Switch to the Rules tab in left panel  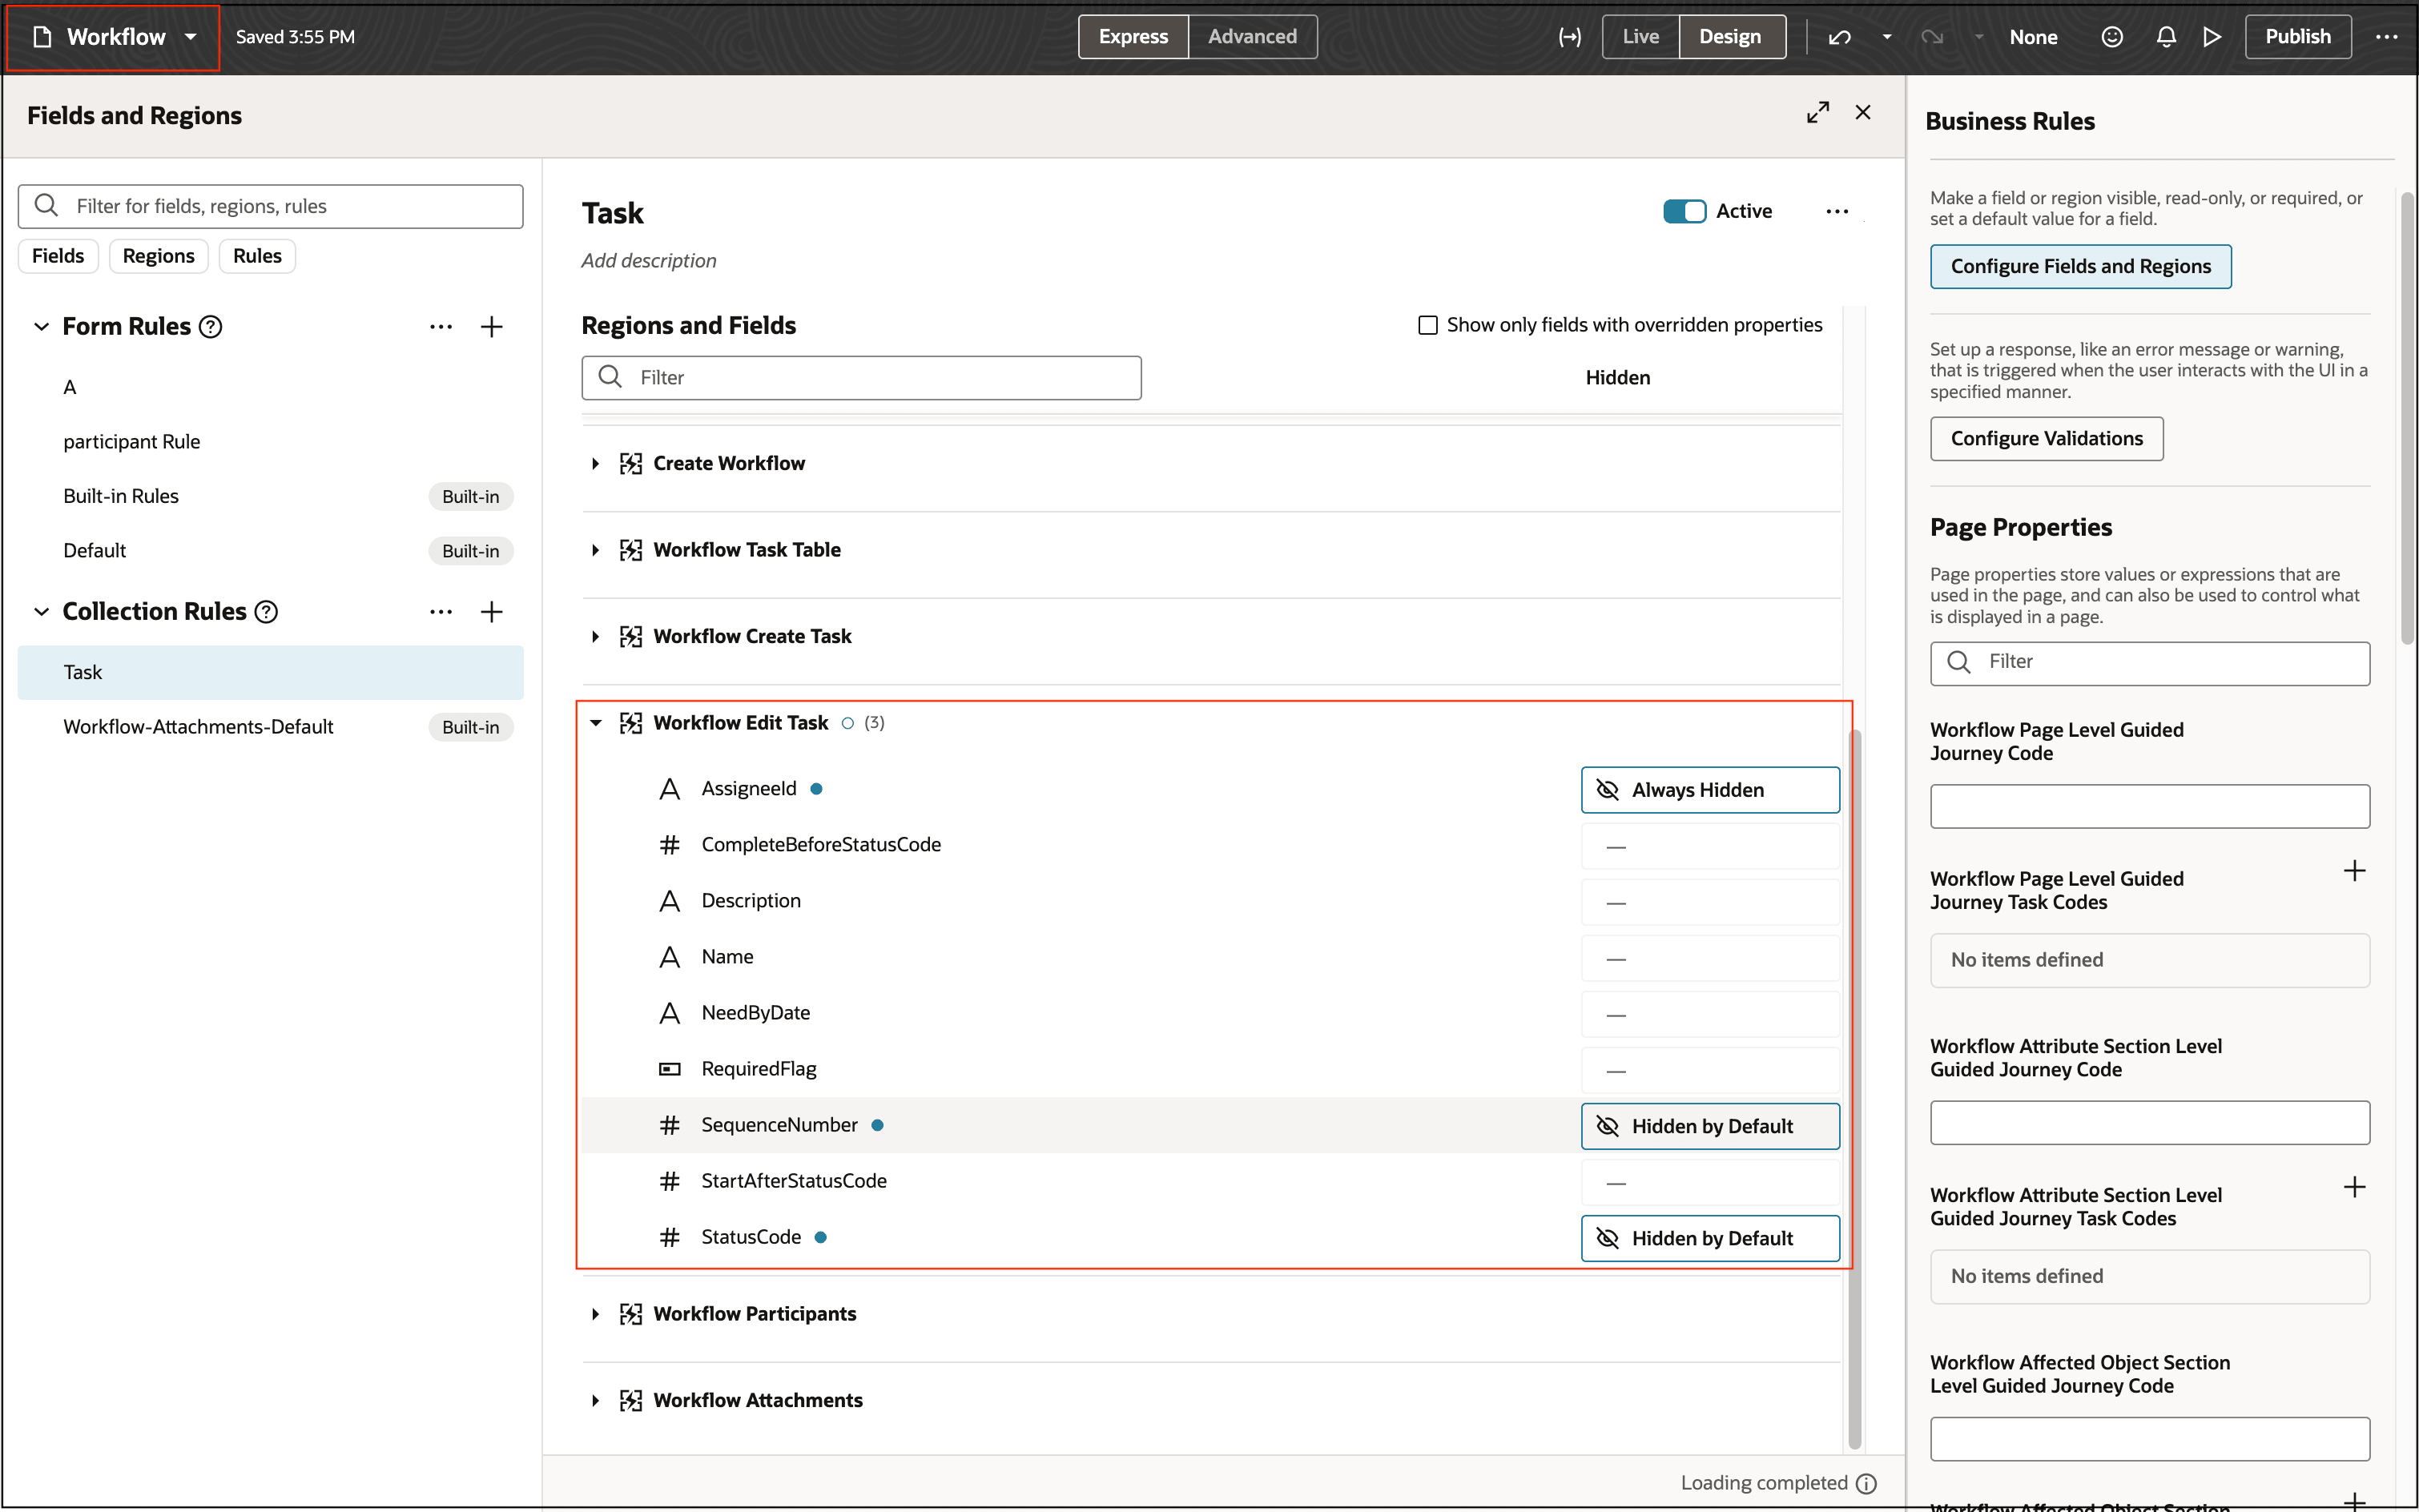tap(257, 256)
